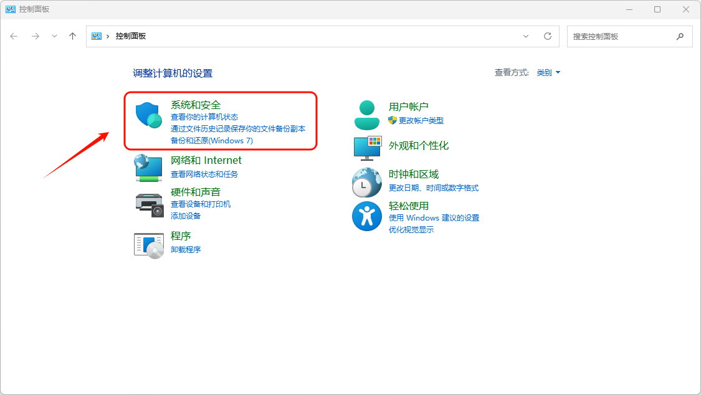Open 查看你的计算机状态 link
Screen dimensions: 701x395
pyautogui.click(x=204, y=117)
